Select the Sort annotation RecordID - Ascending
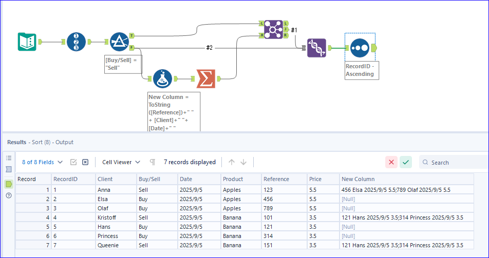The height and width of the screenshot is (258, 489). tap(362, 70)
